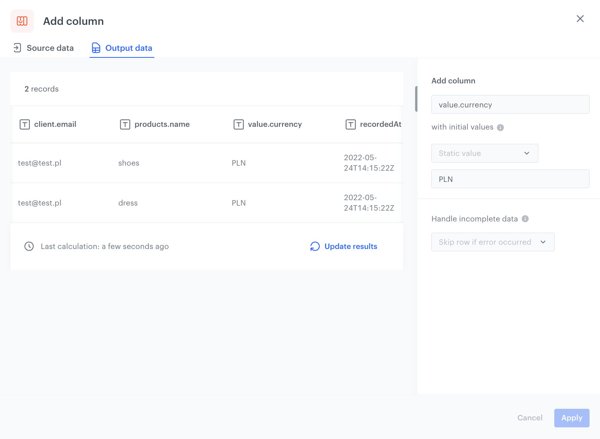Screen dimensions: 600x439
Task: Click the text type icon beside value.currency column
Action: (238, 124)
